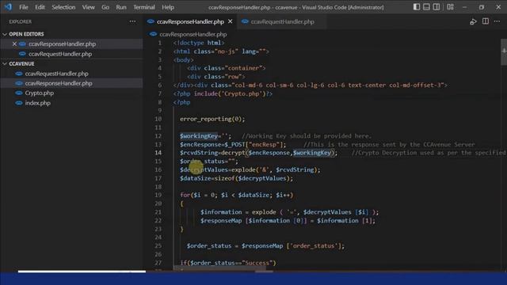Click $responseMap on line 22
The height and width of the screenshot is (285, 507).
pos(221,221)
